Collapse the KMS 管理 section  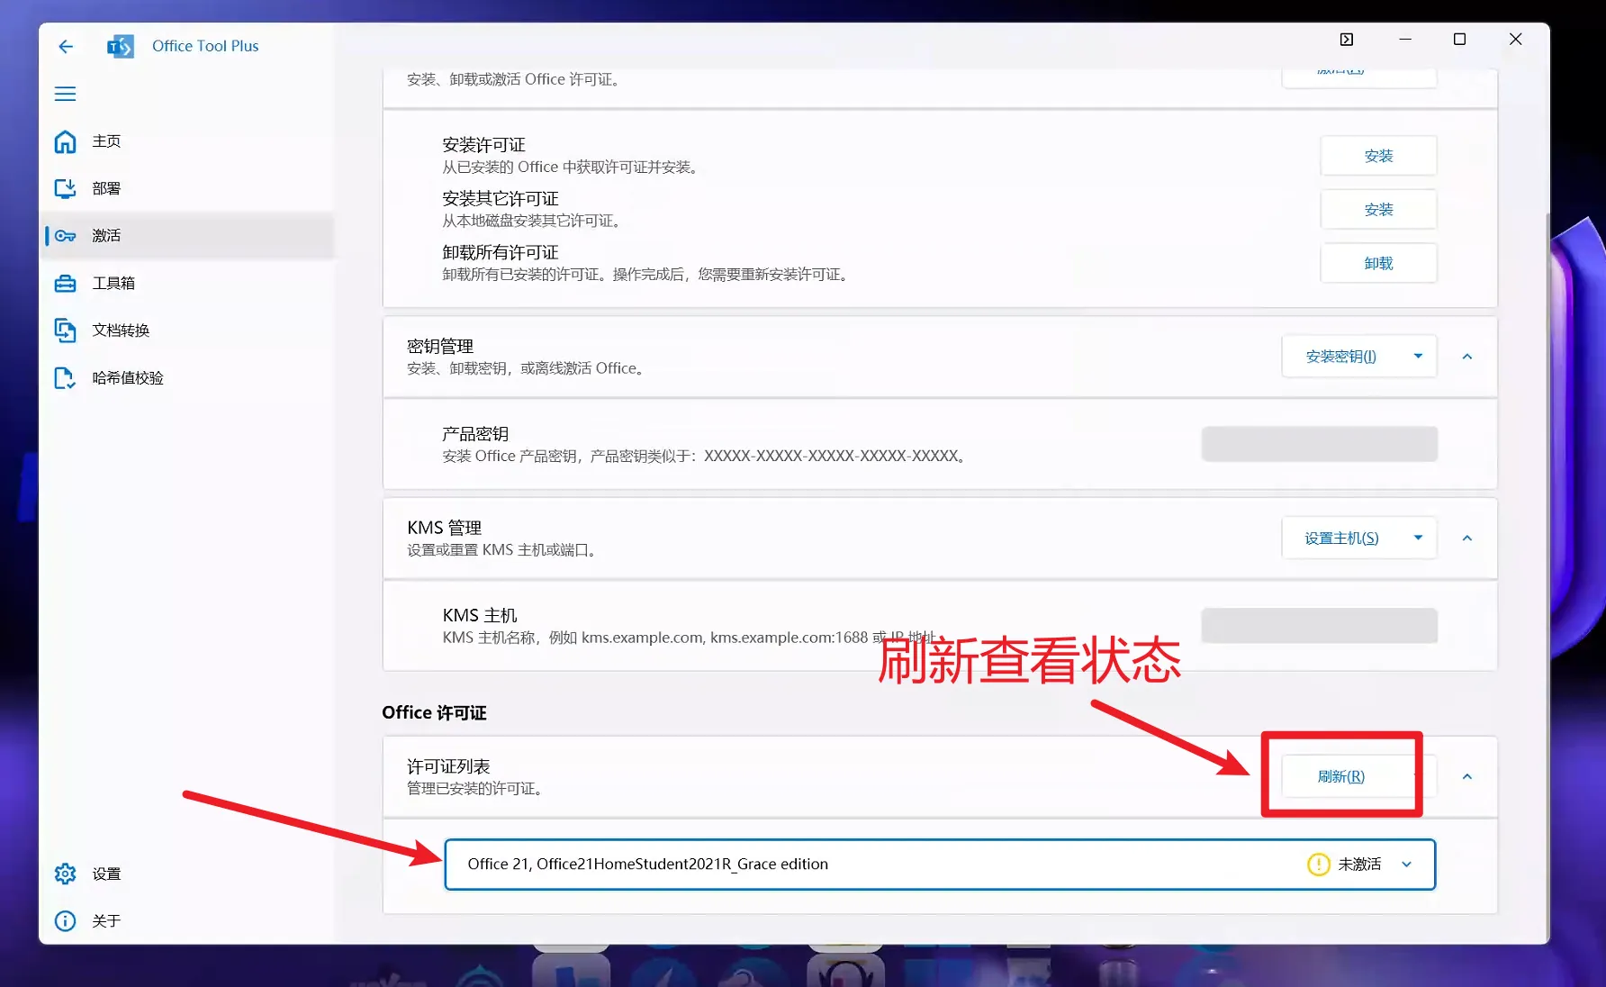tap(1467, 539)
